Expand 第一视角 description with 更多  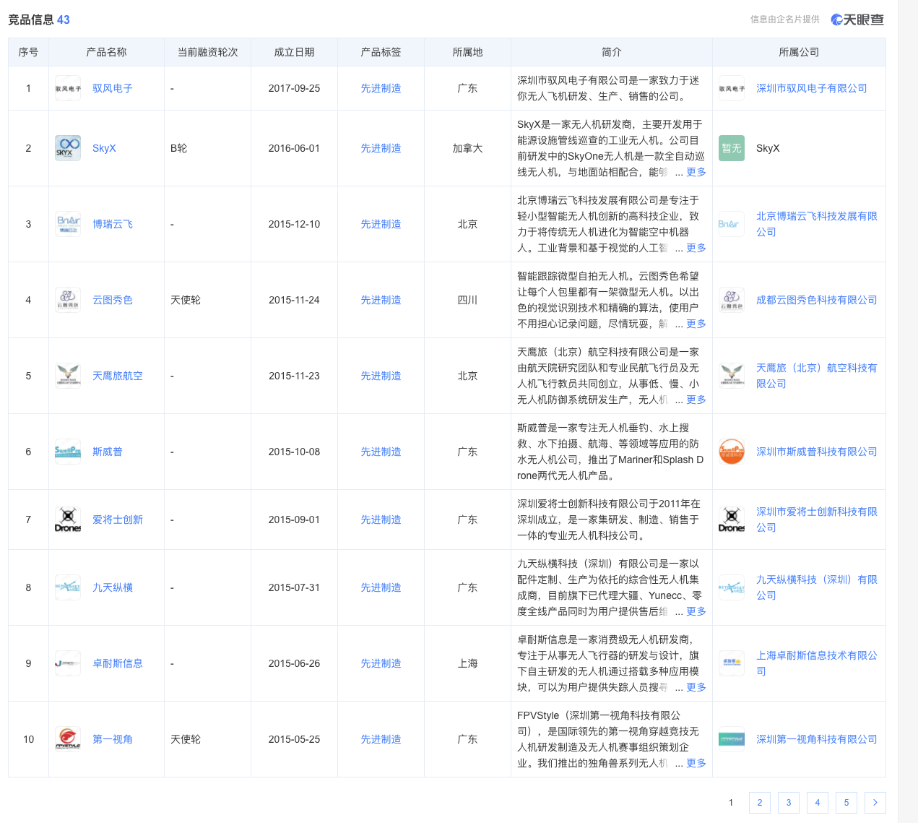click(x=696, y=763)
